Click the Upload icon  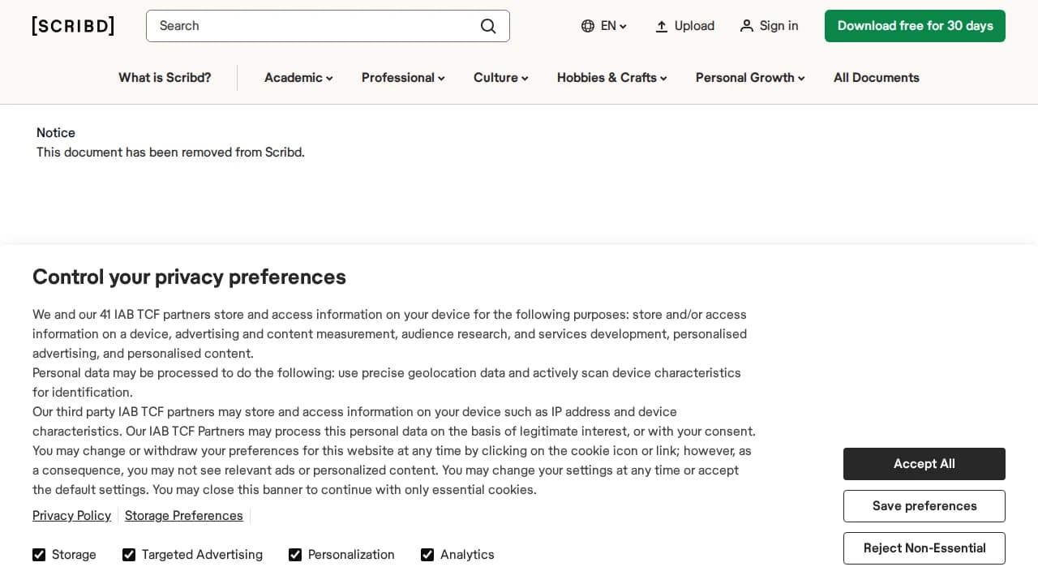pos(661,25)
